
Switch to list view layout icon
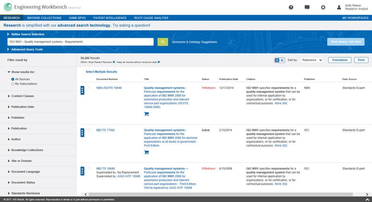282,60
